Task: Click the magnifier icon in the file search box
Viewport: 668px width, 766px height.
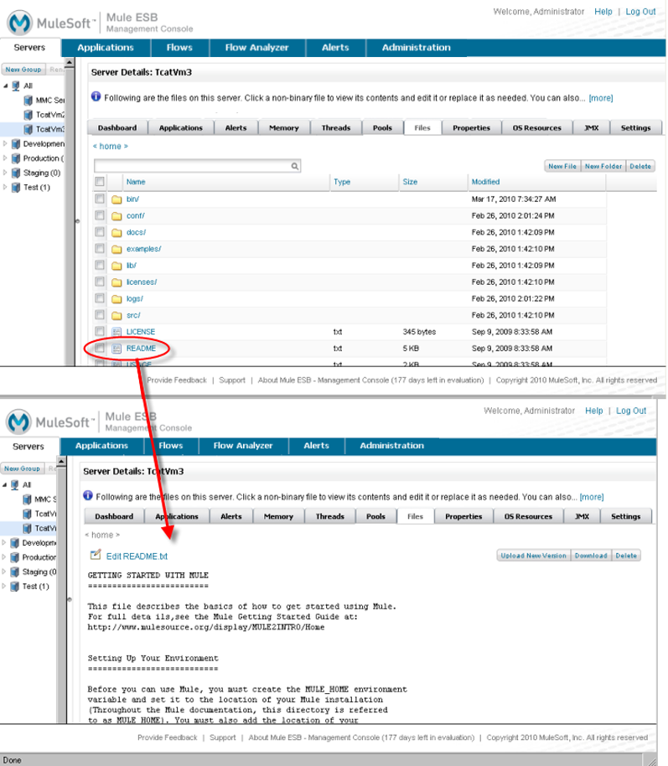Action: pos(295,167)
